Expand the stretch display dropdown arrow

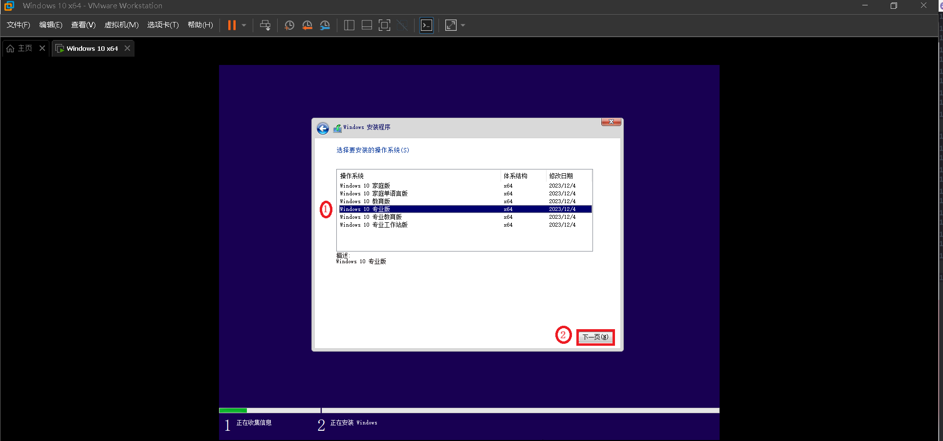click(463, 25)
